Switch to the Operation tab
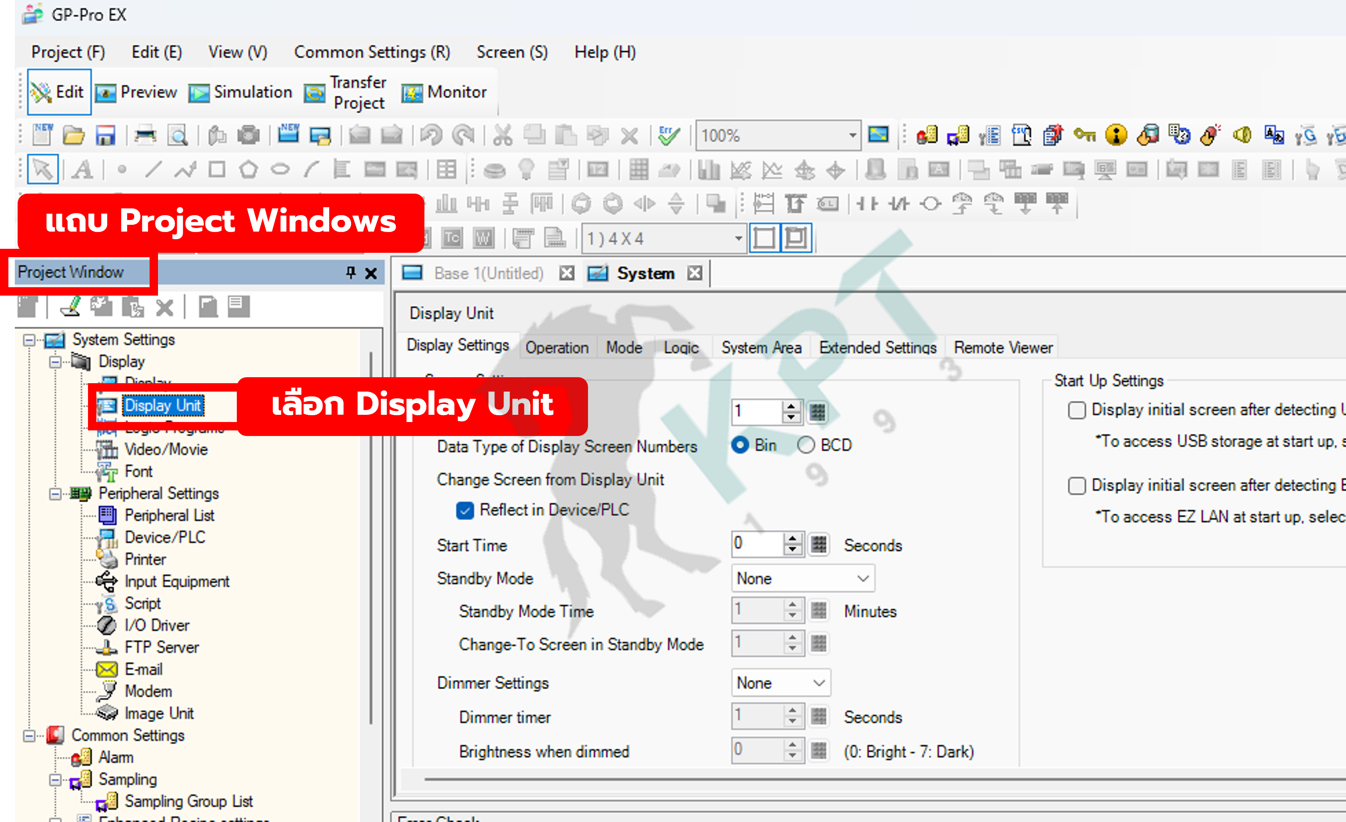 coord(557,347)
